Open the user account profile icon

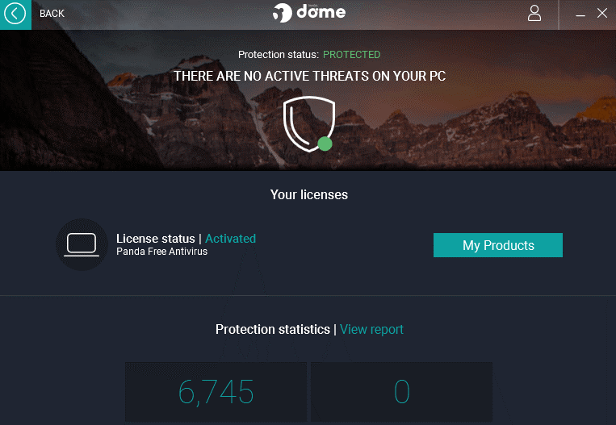pyautogui.click(x=534, y=14)
